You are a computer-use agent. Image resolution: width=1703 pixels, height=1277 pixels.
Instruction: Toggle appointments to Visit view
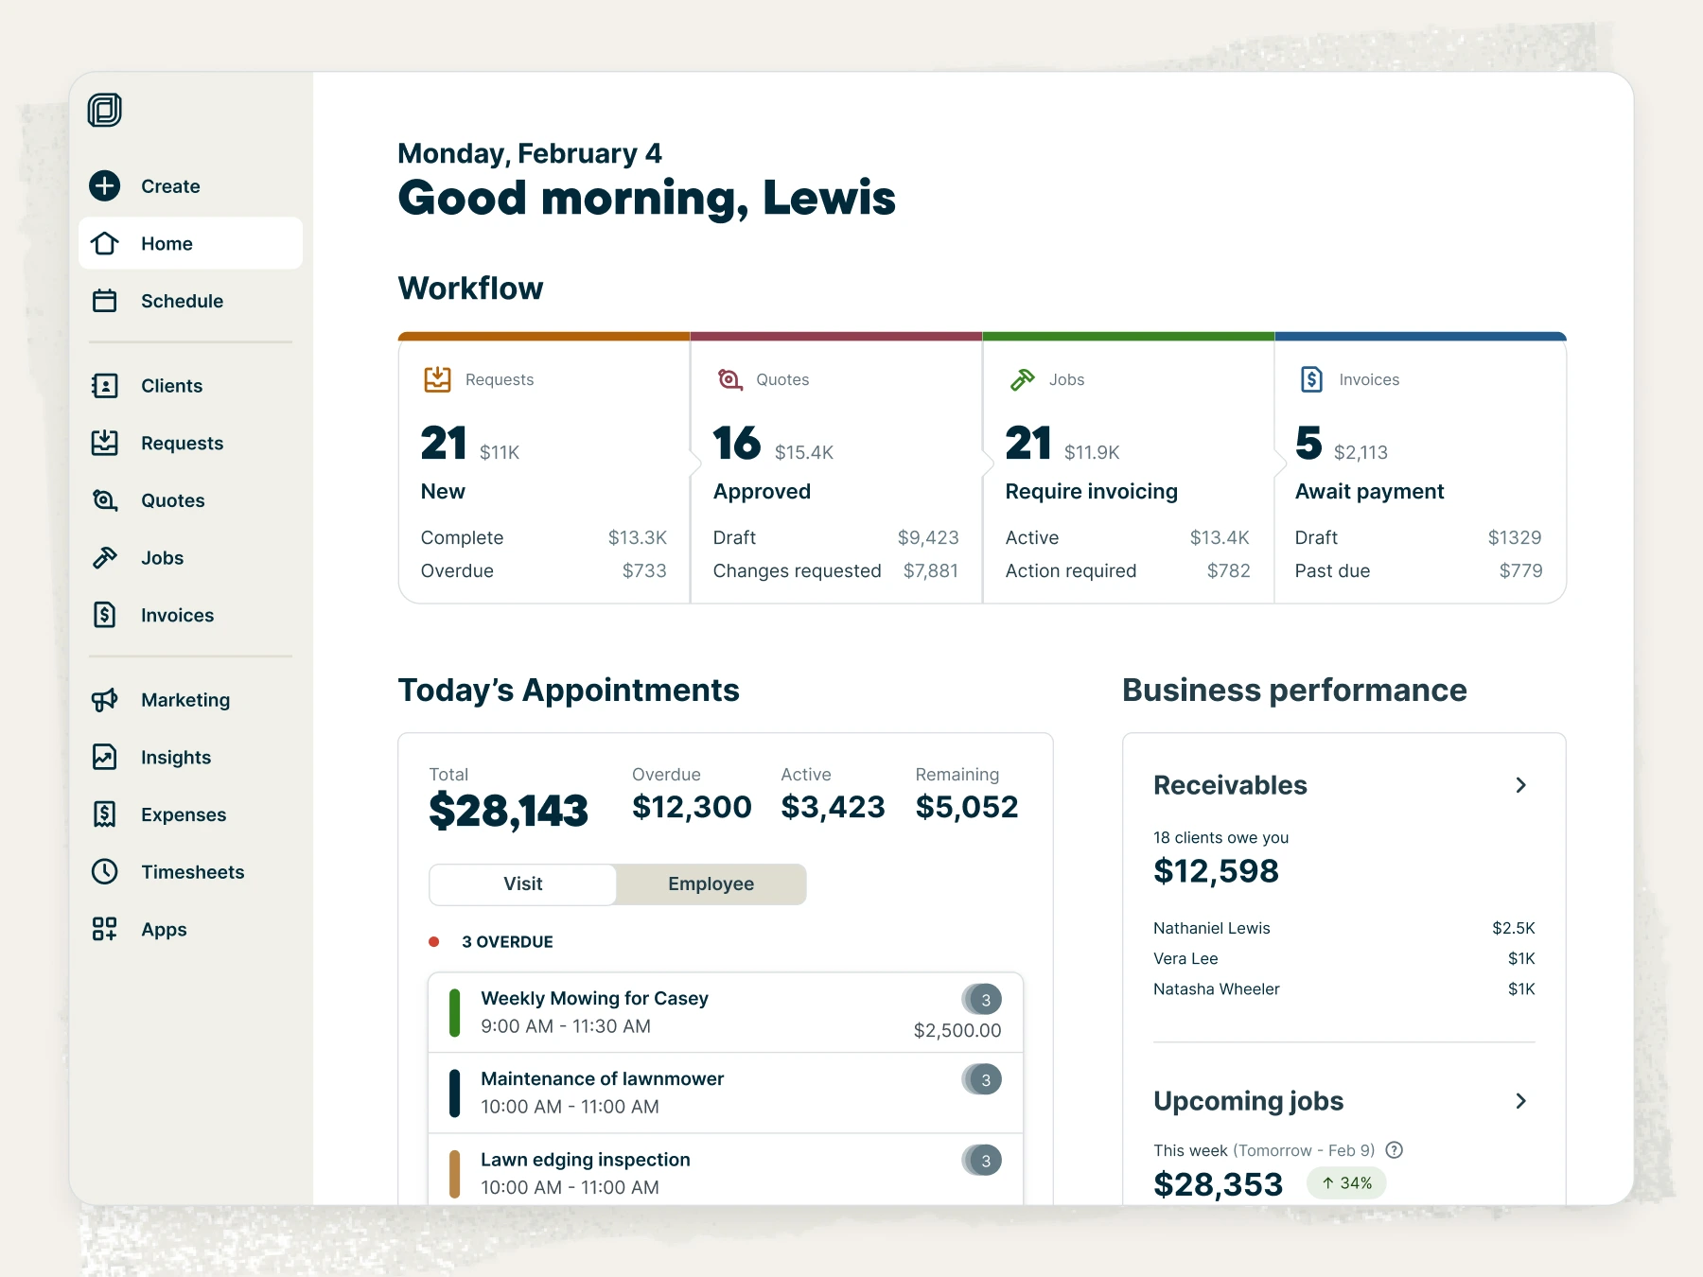pyautogui.click(x=522, y=883)
